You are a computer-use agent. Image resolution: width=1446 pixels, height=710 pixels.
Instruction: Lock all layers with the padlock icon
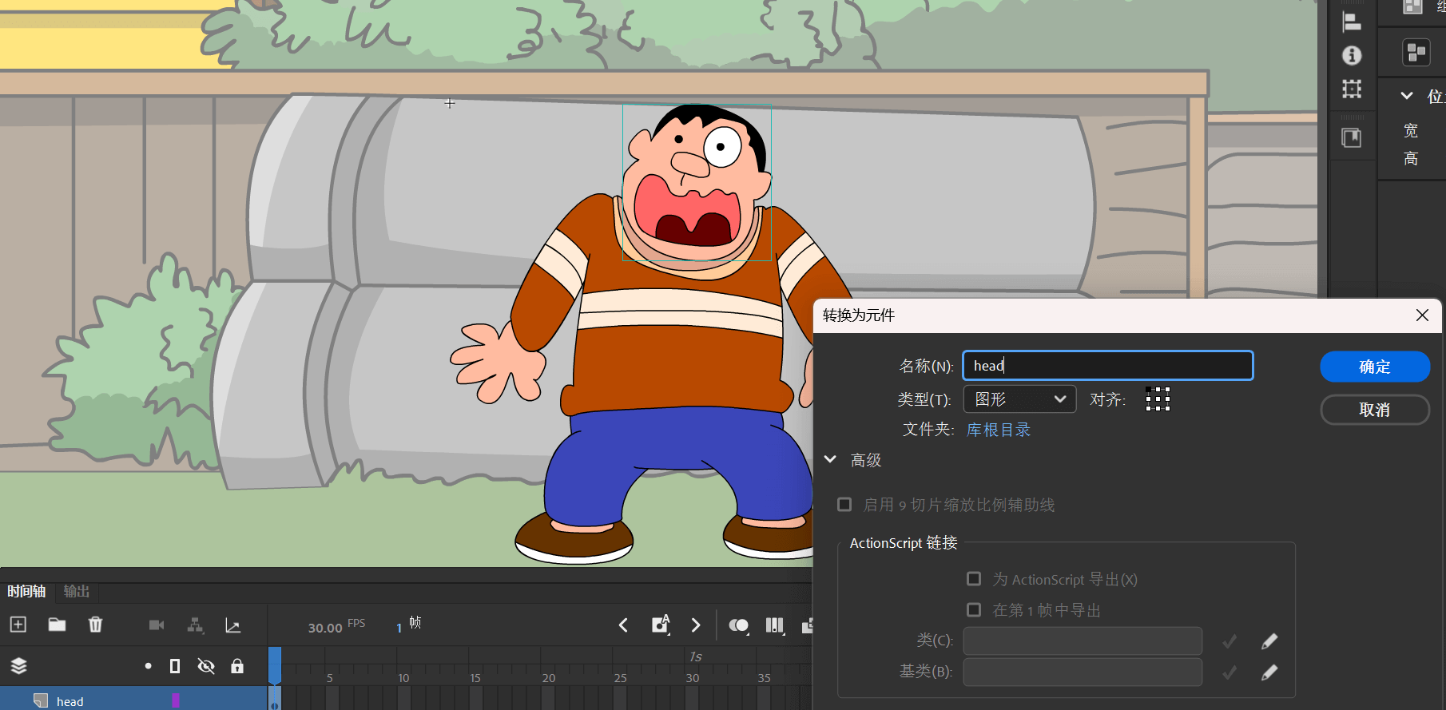[x=237, y=666]
